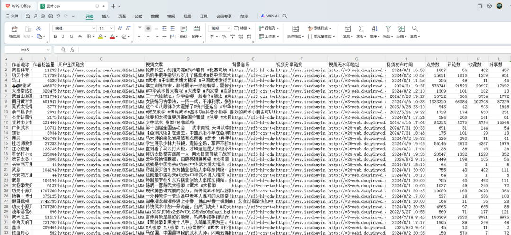The width and height of the screenshot is (511, 235).
Task: Toggle bottom vertical alignment
Action: (156, 28)
